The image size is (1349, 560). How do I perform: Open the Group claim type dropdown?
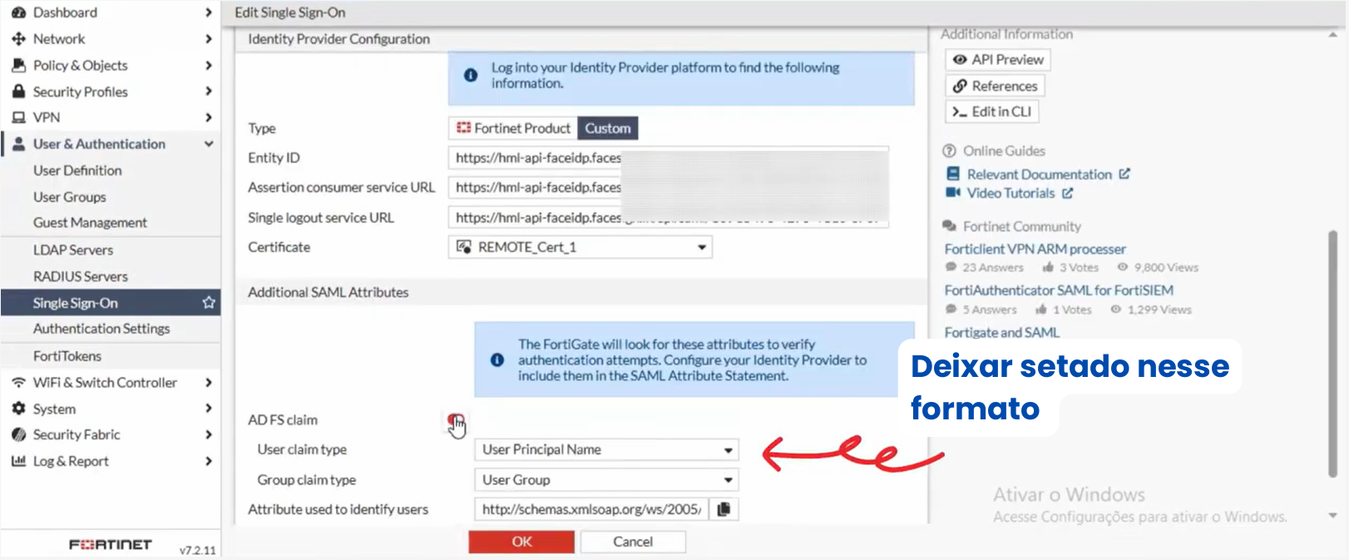pyautogui.click(x=605, y=480)
